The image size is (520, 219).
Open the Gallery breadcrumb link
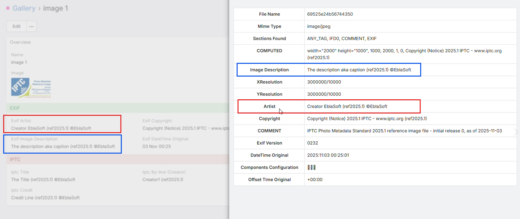pyautogui.click(x=24, y=8)
